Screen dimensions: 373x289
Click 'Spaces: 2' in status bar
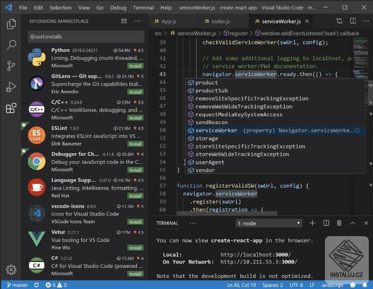point(273,285)
